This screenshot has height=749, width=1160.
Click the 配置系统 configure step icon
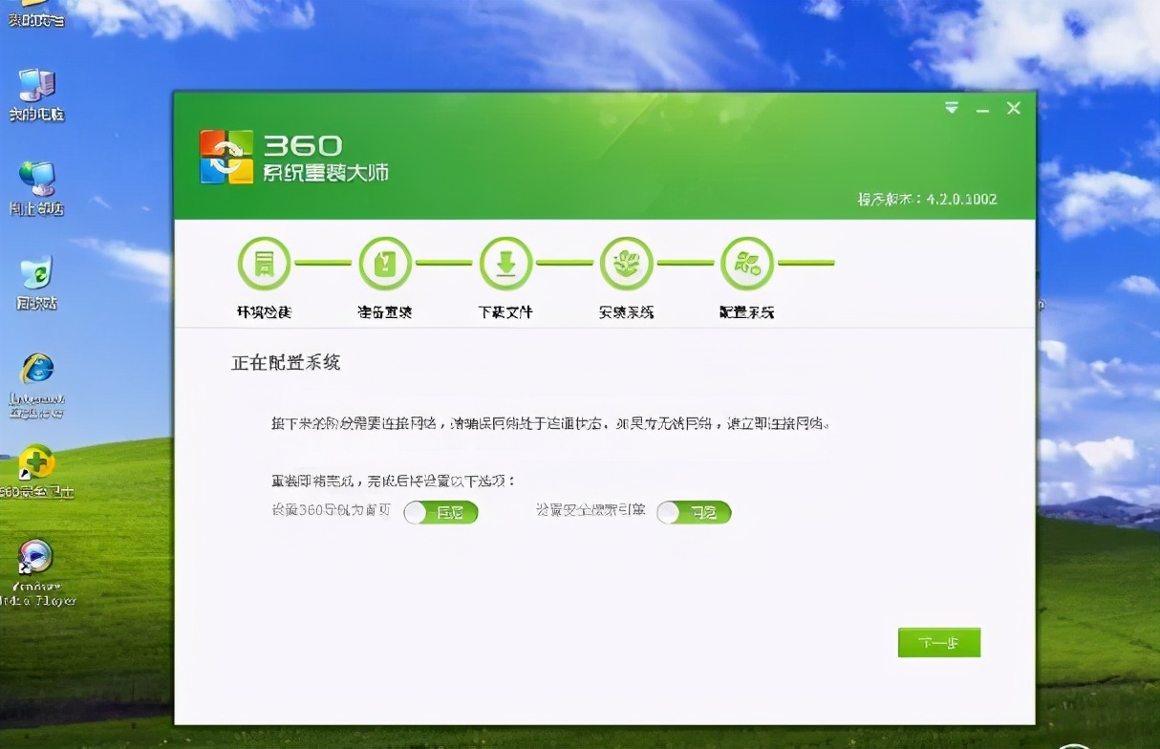pos(746,263)
